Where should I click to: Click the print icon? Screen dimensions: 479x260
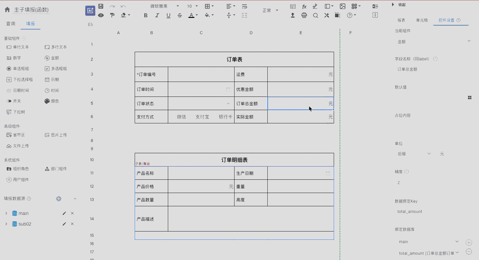(x=304, y=15)
